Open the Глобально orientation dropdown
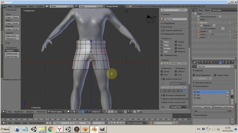This screenshot has height=133, width=238. (97, 112)
